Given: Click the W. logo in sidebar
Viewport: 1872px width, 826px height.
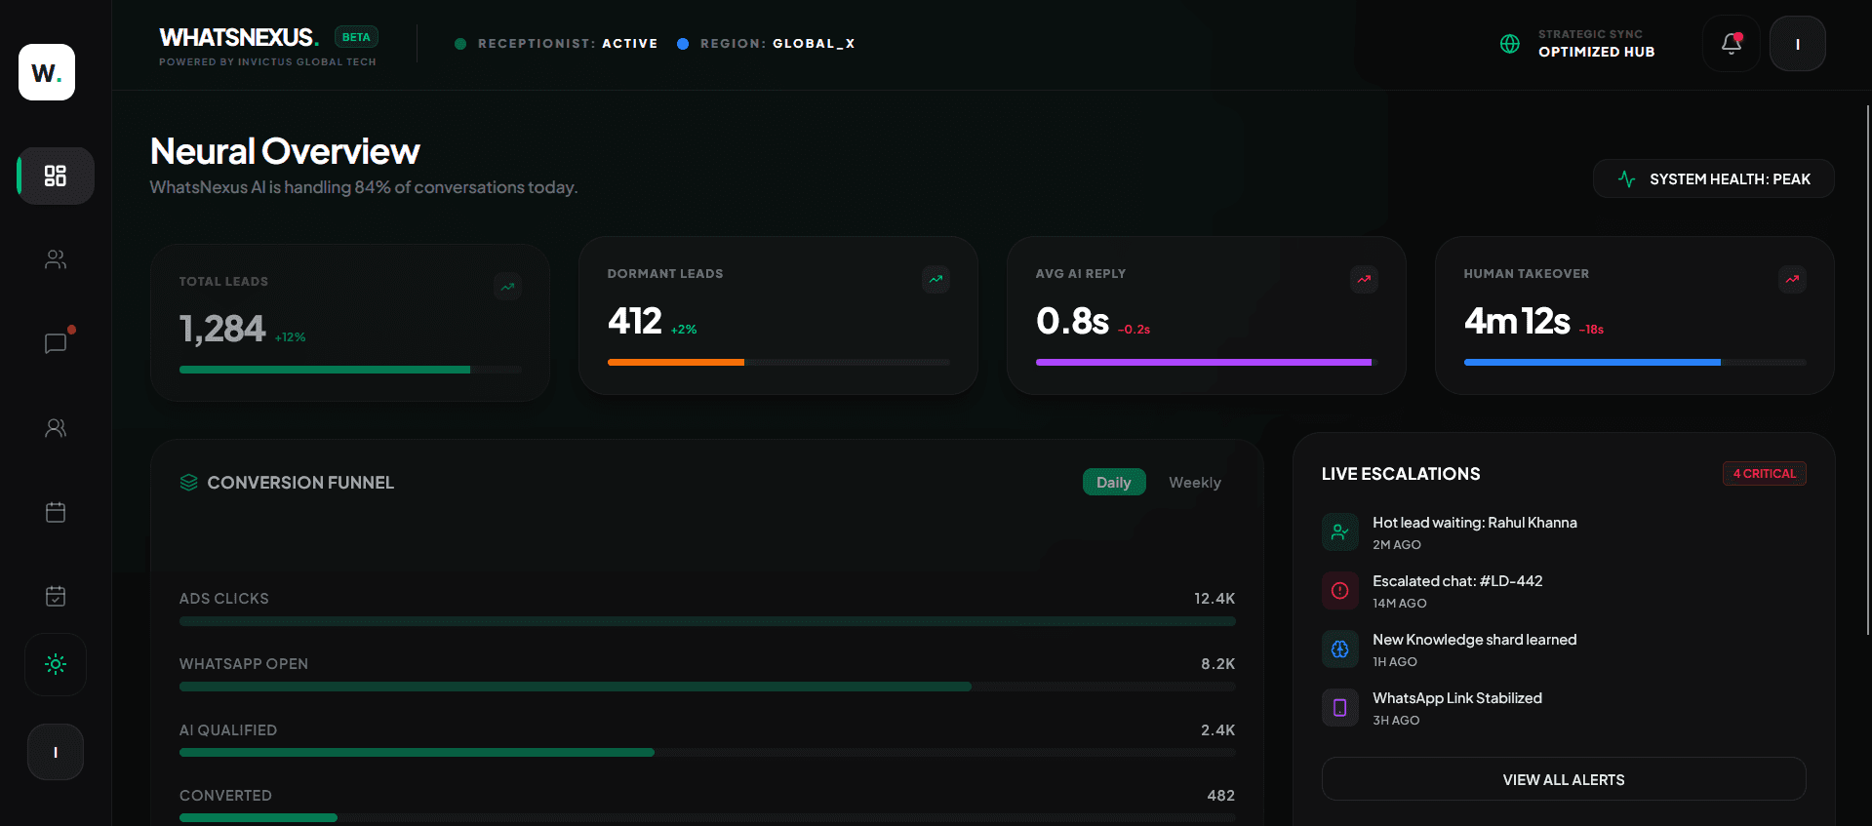Looking at the screenshot, I should pos(47,72).
